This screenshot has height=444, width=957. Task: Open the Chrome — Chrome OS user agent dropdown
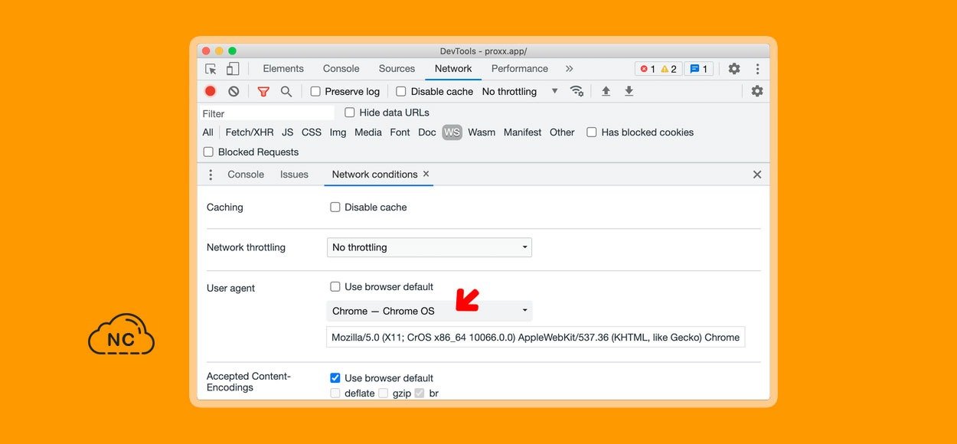tap(430, 311)
